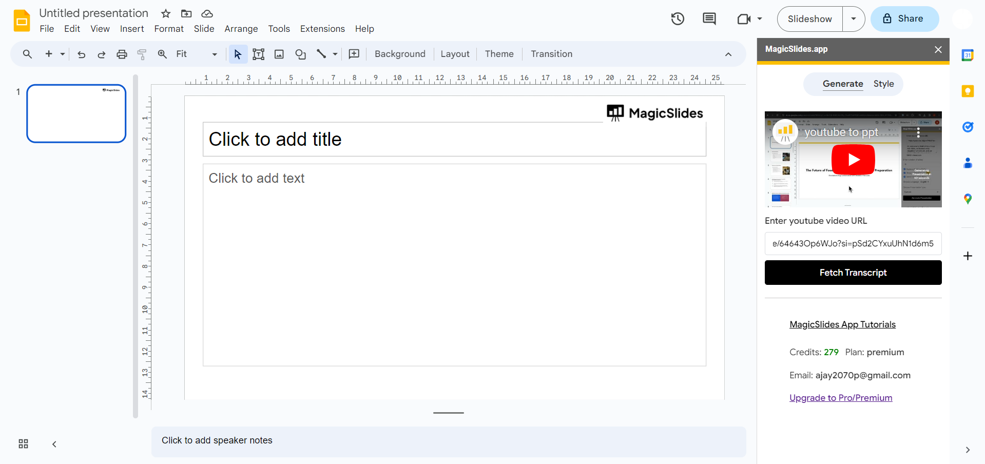The image size is (985, 464).
Task: Insert an image
Action: pos(279,54)
